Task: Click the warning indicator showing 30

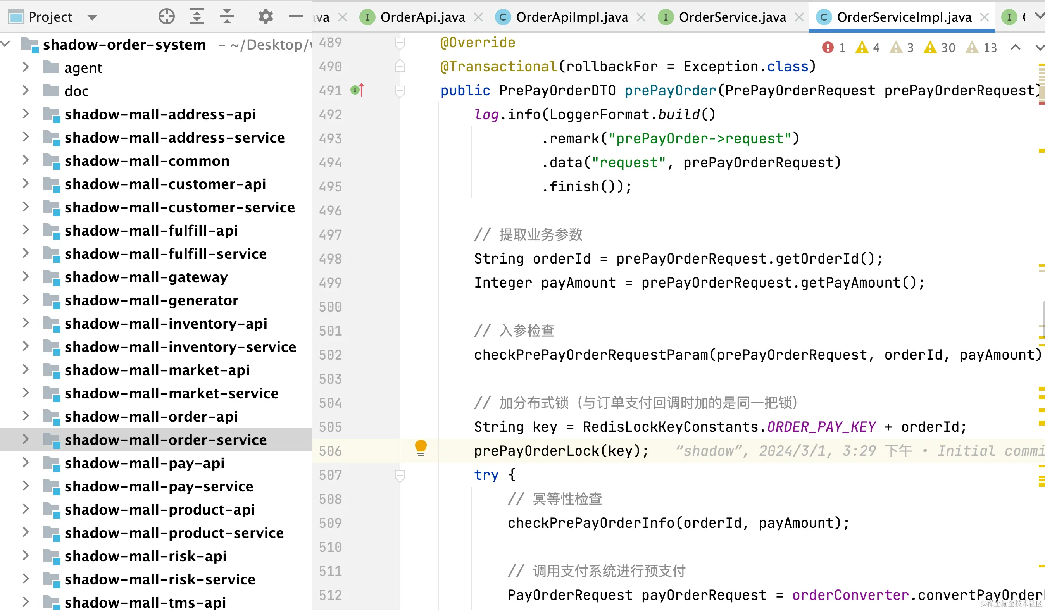Action: tap(940, 47)
